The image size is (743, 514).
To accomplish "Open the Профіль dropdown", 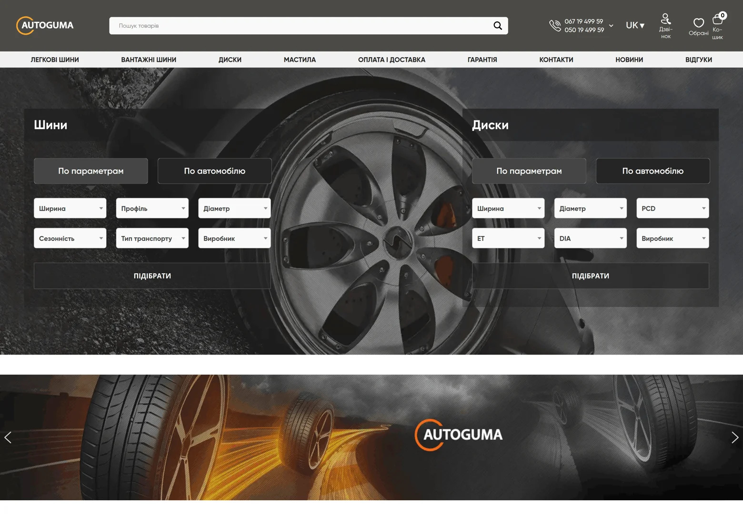I will point(152,208).
